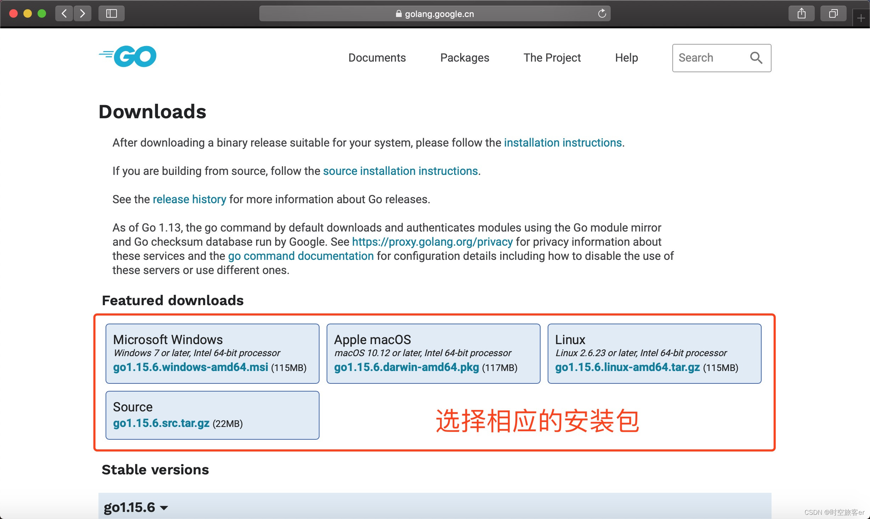Open the proxy.golang.org/privacy link
The image size is (870, 519).
tap(432, 242)
